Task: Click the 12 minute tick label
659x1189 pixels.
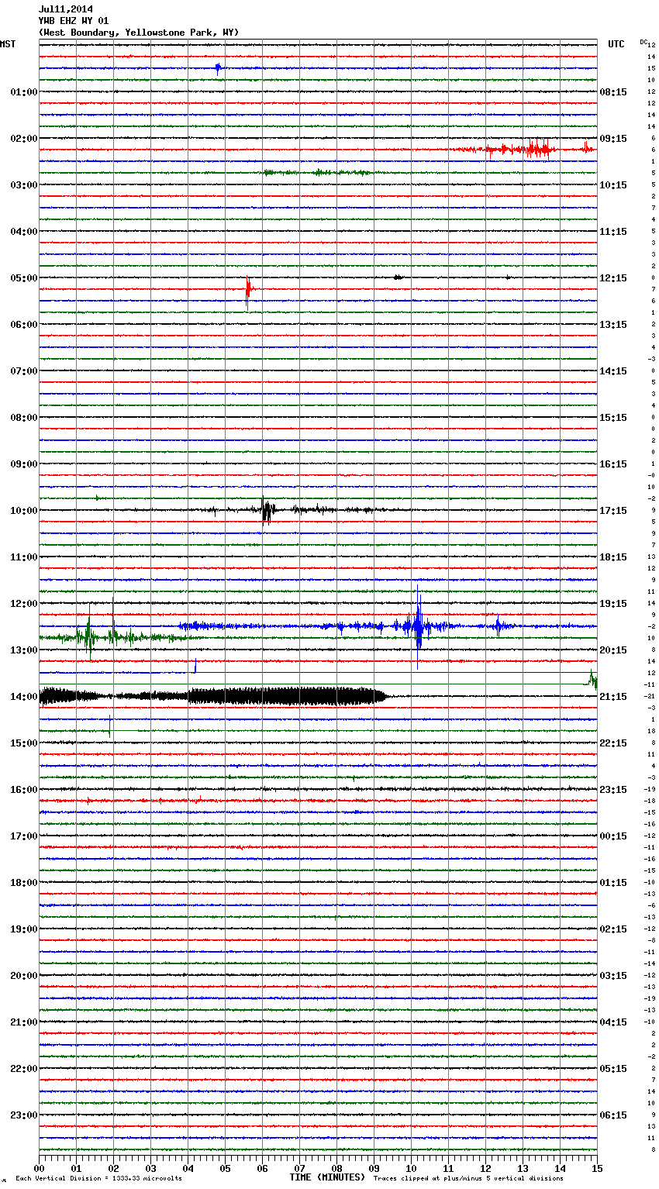Action: pos(485,1168)
